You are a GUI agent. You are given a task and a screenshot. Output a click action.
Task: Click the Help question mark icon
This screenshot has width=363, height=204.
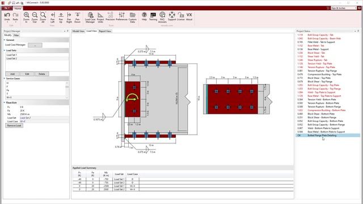click(144, 15)
